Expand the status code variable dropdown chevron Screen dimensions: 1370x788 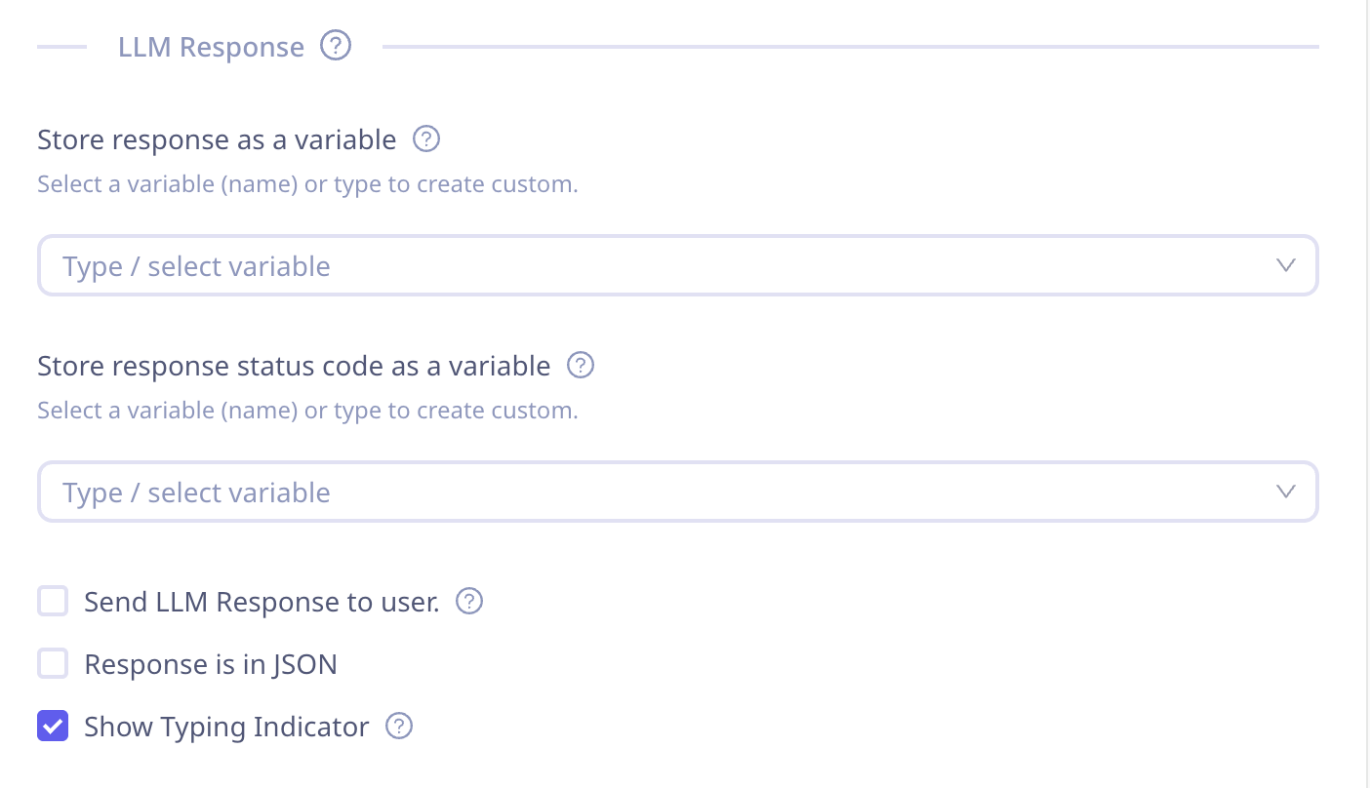1286,492
